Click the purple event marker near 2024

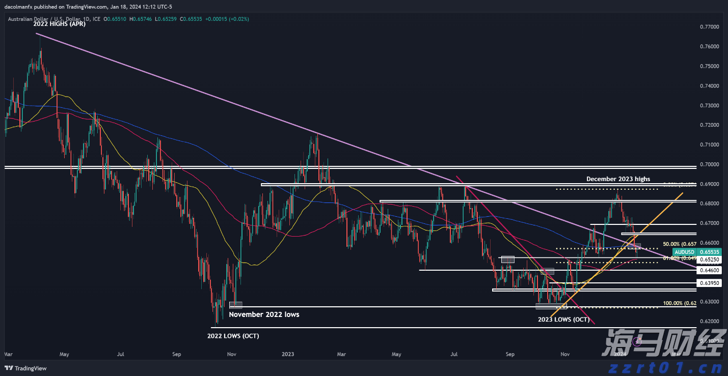click(x=636, y=342)
